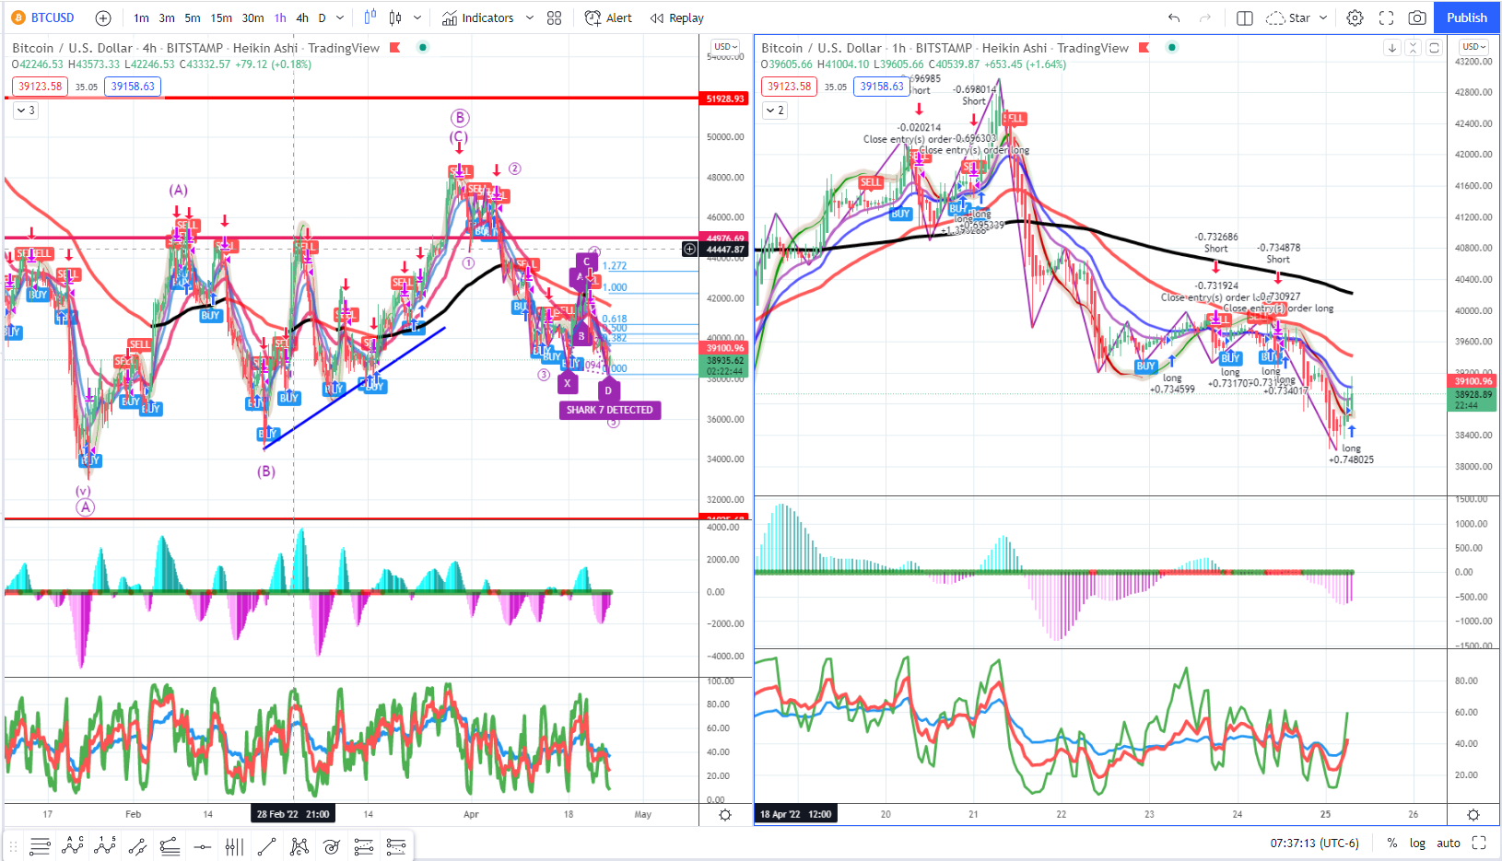
Task: Open USD currency dropdown on right chart
Action: point(1474,47)
